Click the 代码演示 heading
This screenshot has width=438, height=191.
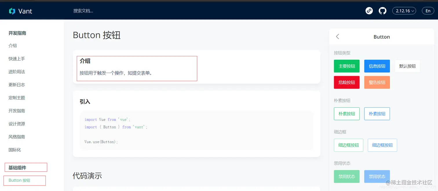click(87, 176)
